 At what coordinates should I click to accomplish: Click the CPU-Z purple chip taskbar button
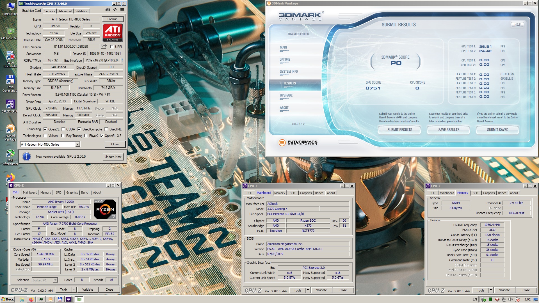coord(68,299)
